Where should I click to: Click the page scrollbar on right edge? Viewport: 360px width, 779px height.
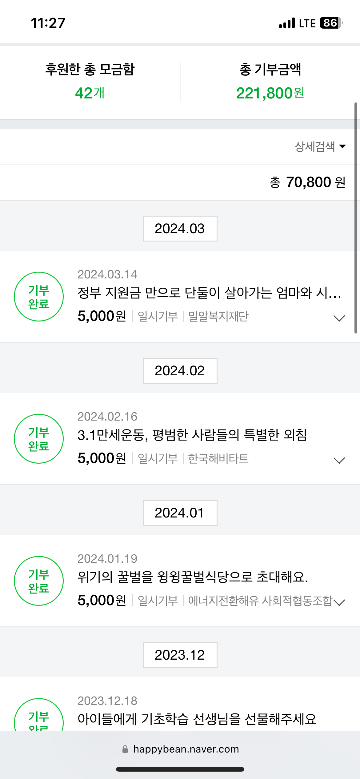(356, 218)
